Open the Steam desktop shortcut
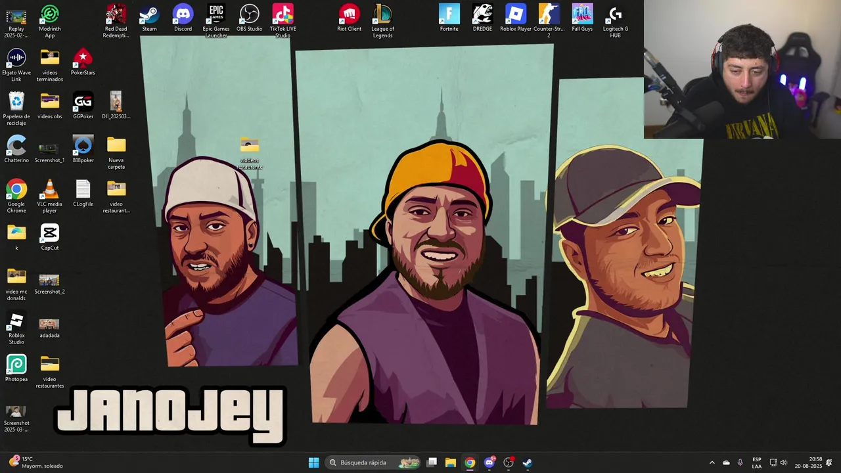Image resolution: width=841 pixels, height=473 pixels. coord(149,18)
